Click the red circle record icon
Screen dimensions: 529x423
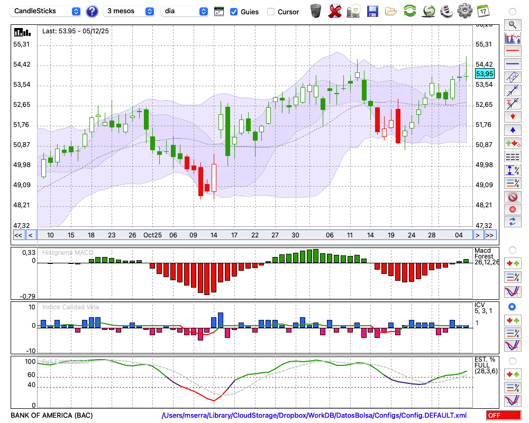point(513,209)
